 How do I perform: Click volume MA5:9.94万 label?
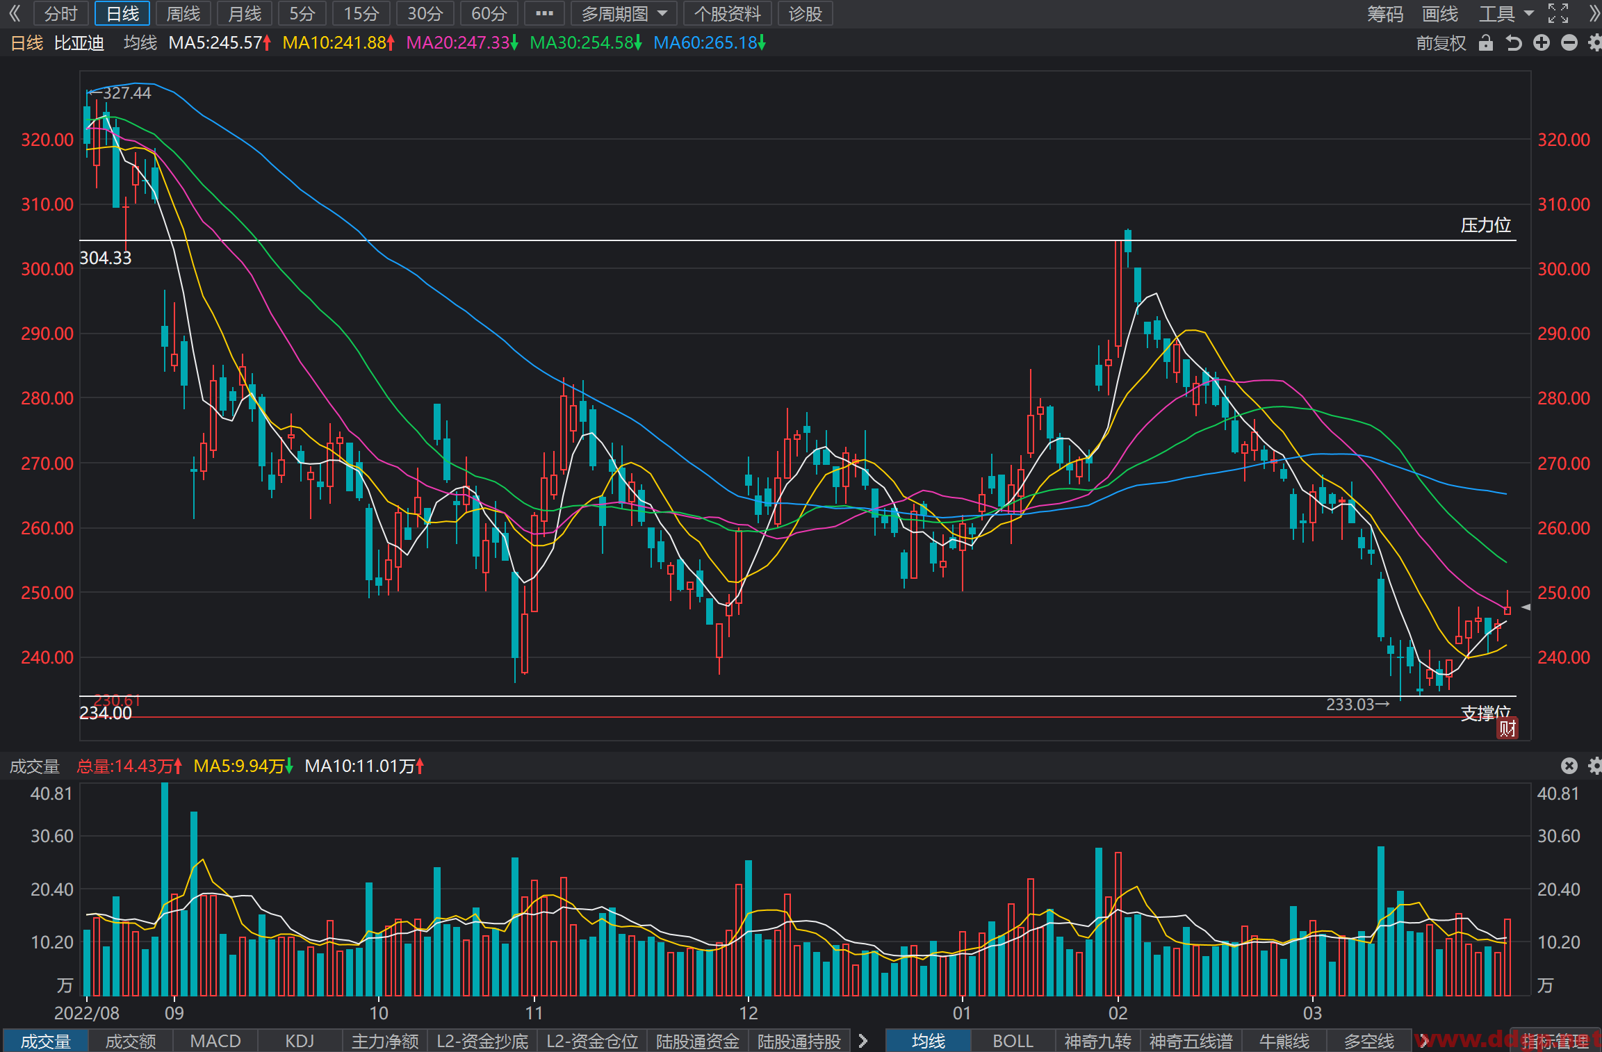tap(243, 766)
